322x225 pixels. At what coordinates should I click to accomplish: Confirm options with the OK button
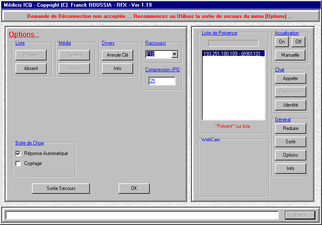134,188
